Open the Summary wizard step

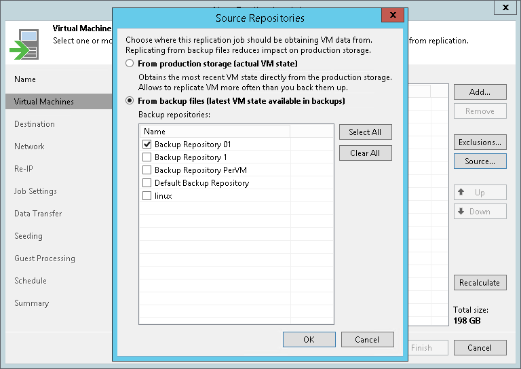coord(32,303)
